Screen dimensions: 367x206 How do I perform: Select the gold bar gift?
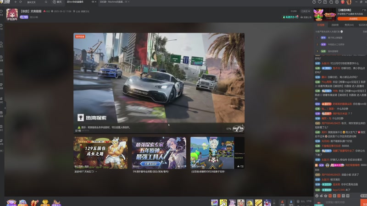258,202
